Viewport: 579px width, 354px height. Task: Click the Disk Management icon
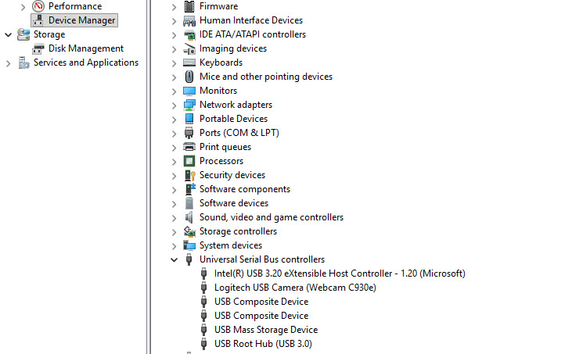click(x=38, y=48)
